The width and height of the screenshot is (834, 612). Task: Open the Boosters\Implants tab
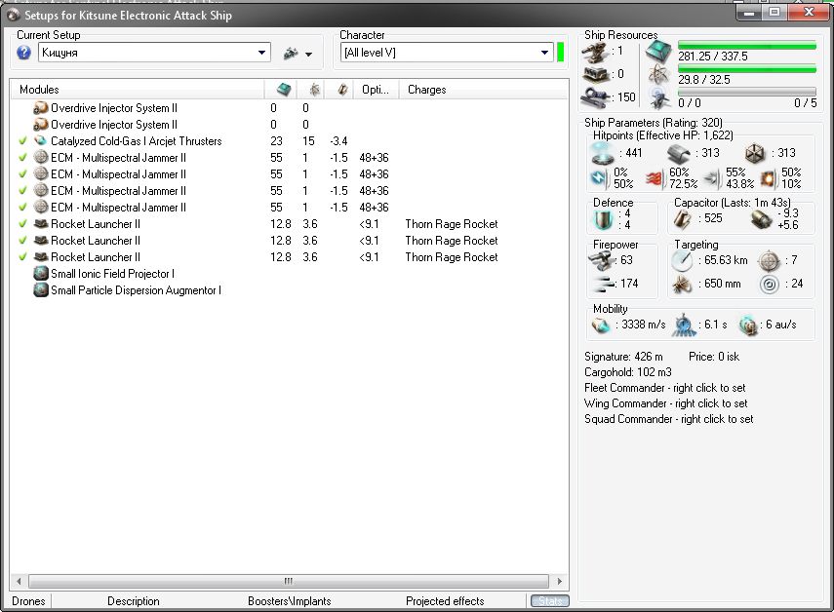point(290,601)
